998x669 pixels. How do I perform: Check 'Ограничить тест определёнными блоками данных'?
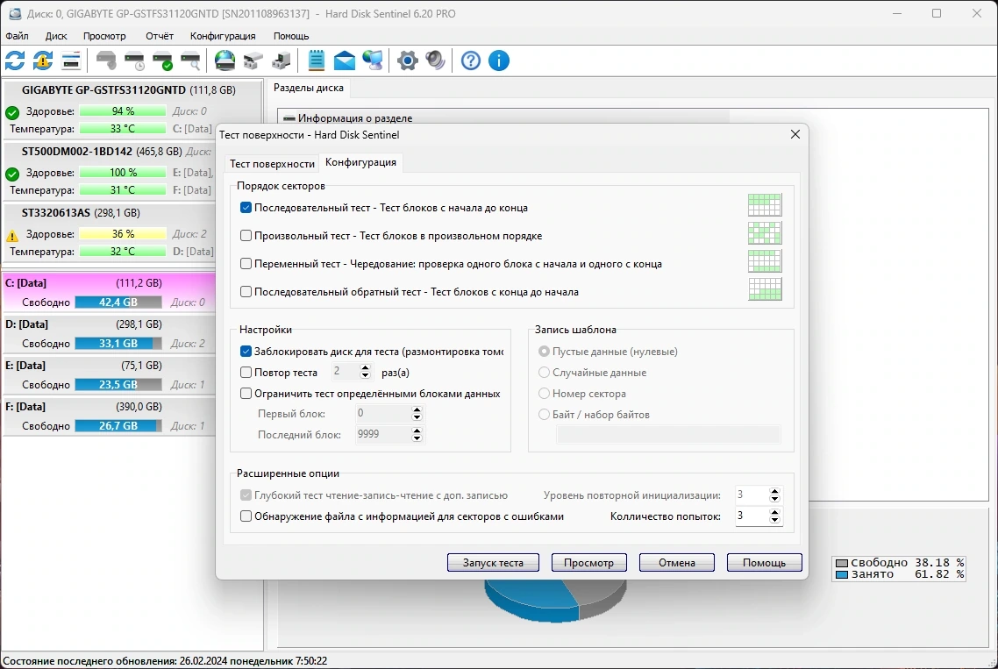(246, 394)
